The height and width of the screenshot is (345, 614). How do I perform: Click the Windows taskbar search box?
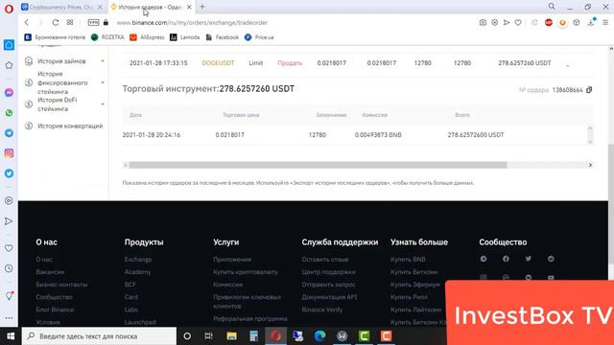99,336
